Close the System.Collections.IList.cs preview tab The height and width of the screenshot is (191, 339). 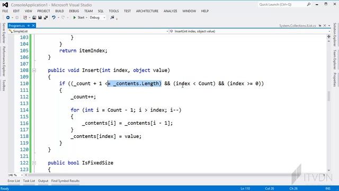(x=325, y=25)
